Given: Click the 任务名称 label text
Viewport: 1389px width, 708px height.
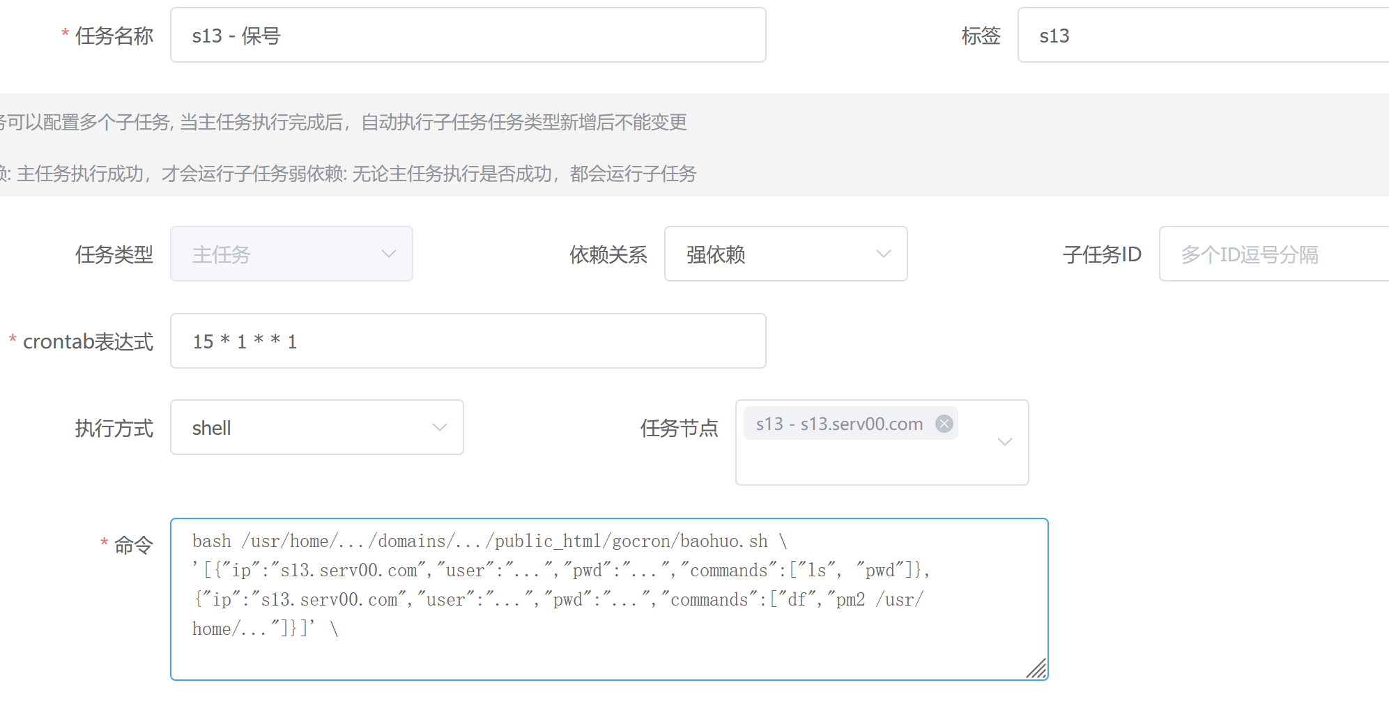Looking at the screenshot, I should 114,36.
